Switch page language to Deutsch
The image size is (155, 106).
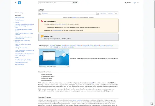coord(52,46)
